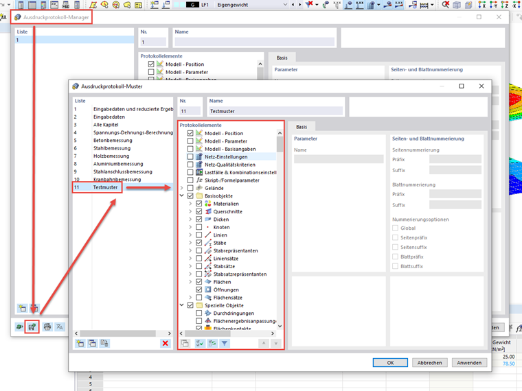
Task: Click the delete red X icon under template list
Action: tap(165, 343)
